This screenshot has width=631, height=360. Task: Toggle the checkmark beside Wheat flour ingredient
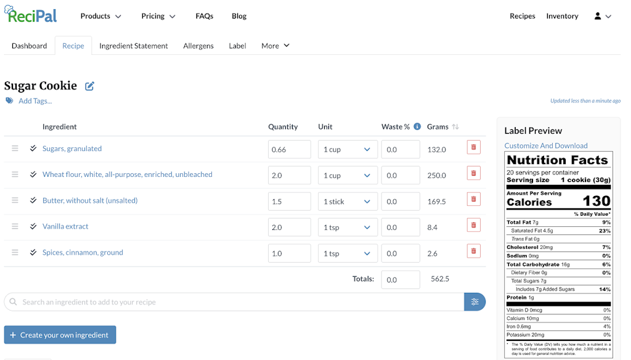33,174
